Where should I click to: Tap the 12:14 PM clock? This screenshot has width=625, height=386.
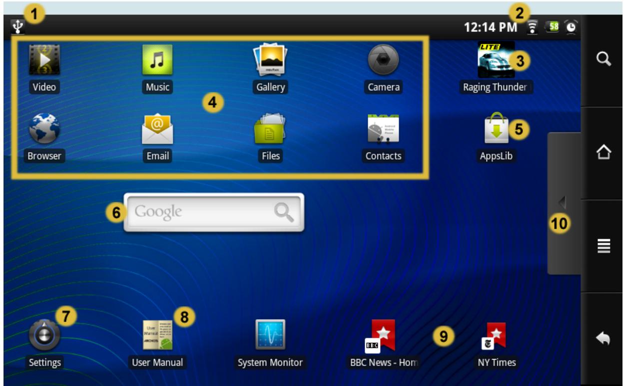pyautogui.click(x=490, y=26)
